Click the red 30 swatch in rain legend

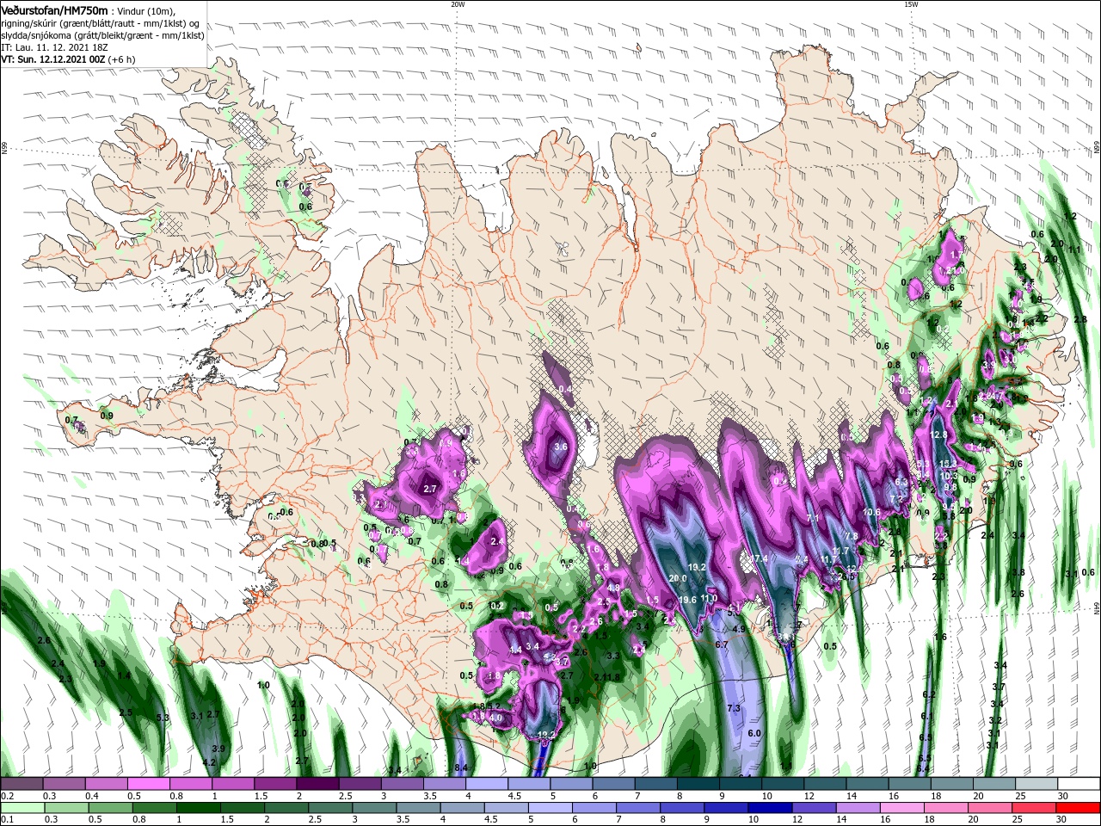coord(1079,807)
